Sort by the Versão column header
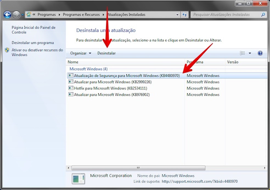Screen dimensions: 270x190 (x=246, y=62)
